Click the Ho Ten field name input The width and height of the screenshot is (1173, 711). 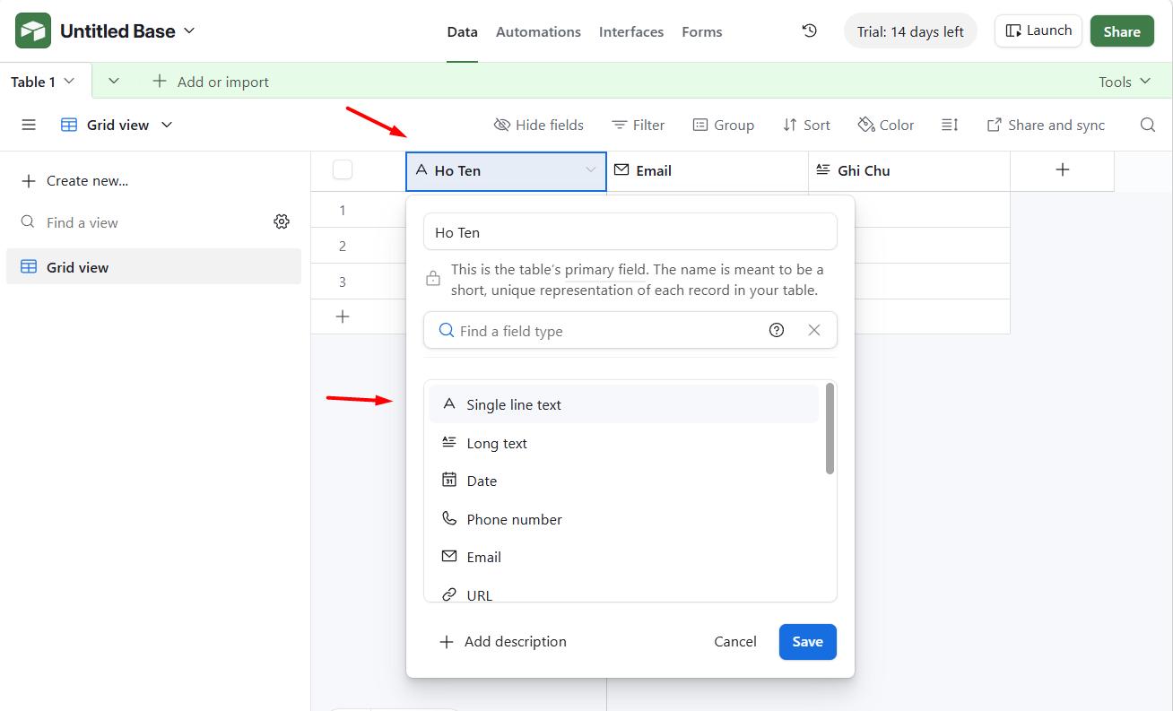click(630, 232)
